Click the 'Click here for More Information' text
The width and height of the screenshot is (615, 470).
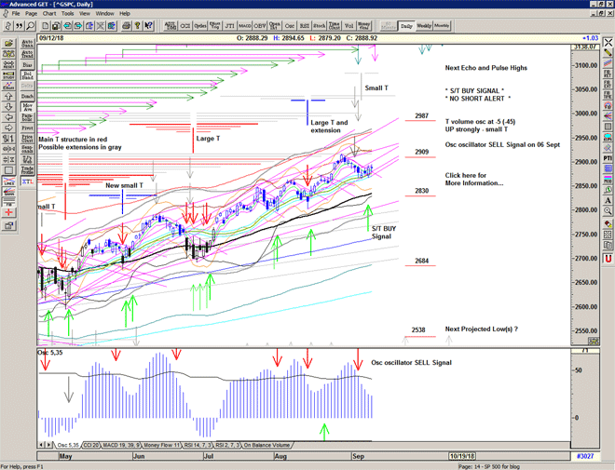[x=473, y=179]
